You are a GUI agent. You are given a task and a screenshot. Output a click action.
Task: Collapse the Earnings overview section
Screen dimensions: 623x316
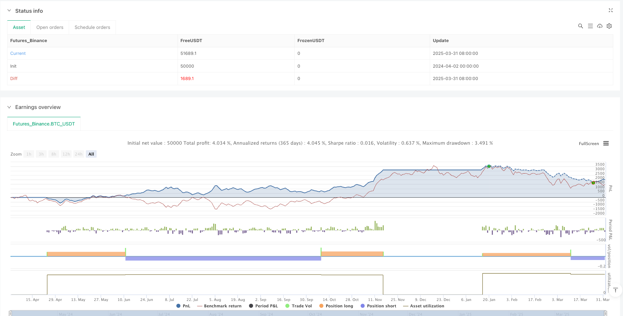point(9,107)
